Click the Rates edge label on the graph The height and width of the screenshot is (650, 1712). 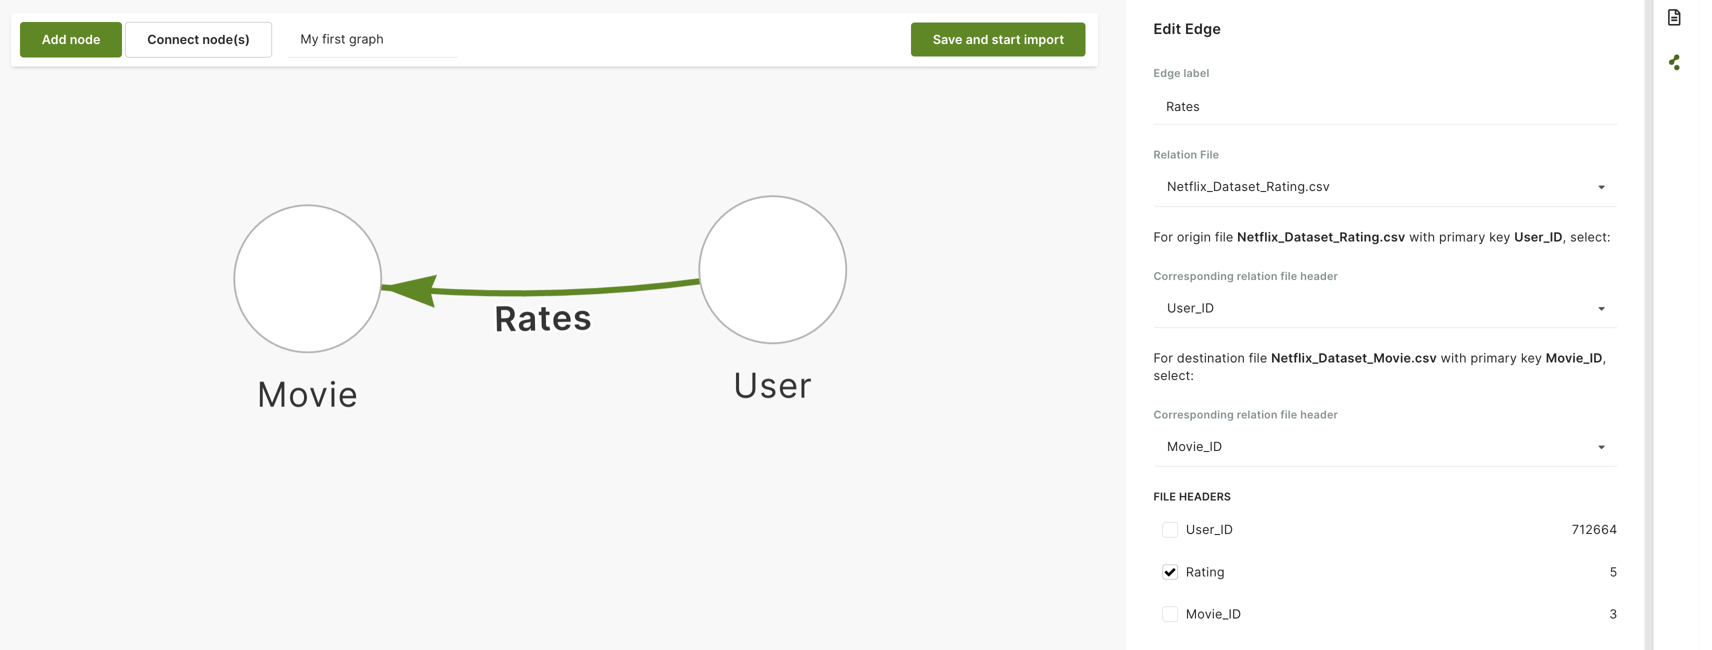[x=542, y=318]
